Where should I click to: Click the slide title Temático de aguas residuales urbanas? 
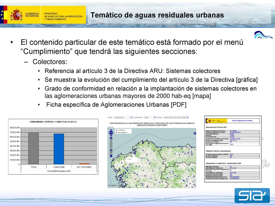pyautogui.click(x=157, y=15)
